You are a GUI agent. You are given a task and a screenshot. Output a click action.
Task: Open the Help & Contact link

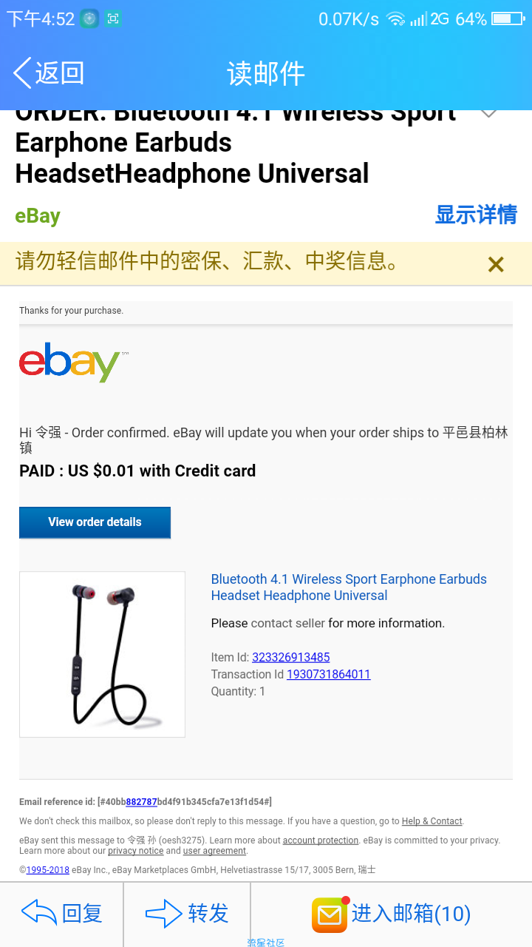tap(432, 821)
